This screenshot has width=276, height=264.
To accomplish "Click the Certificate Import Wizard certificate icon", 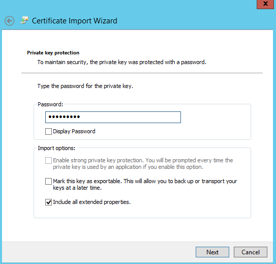I will [x=24, y=20].
